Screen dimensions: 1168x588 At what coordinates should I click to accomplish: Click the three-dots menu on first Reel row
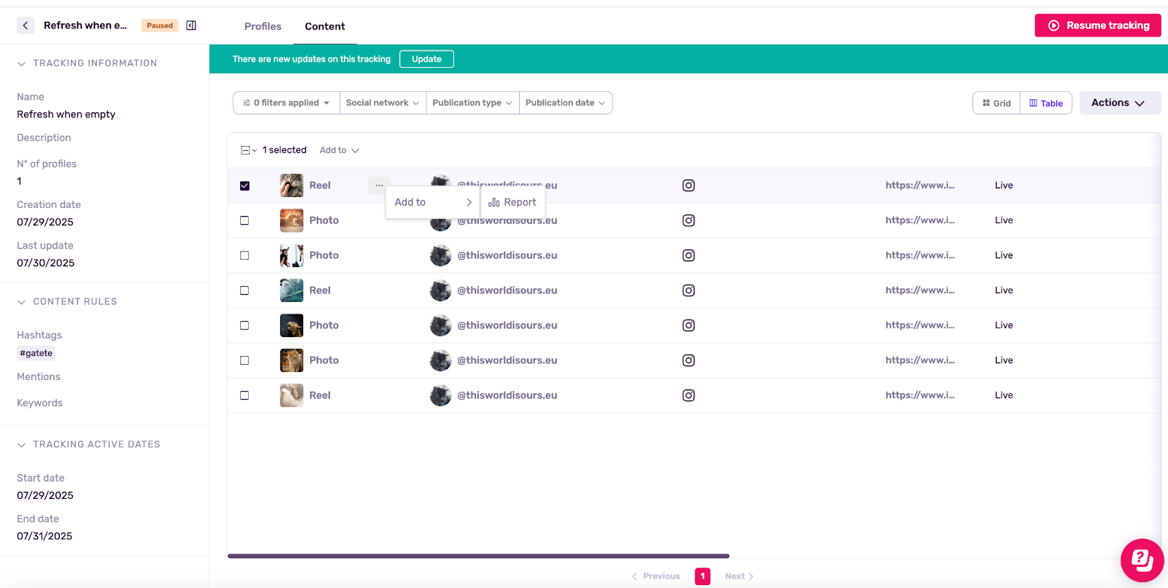379,185
